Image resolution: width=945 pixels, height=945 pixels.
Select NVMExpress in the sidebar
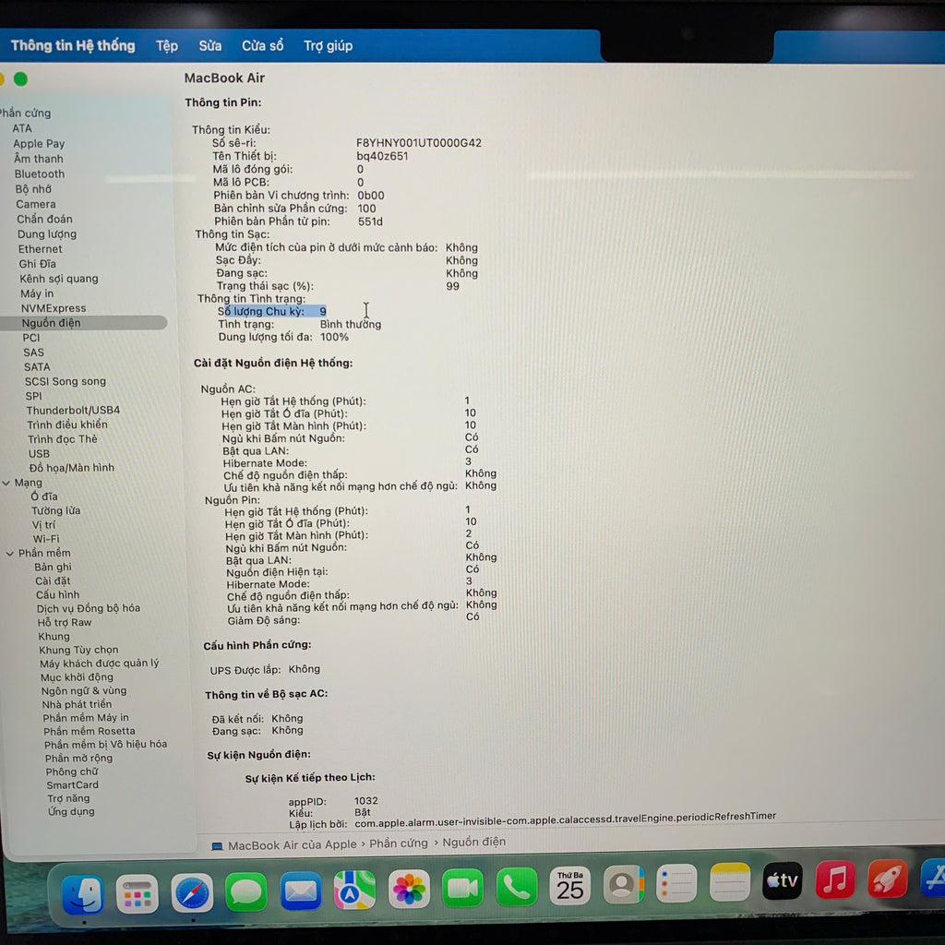tap(54, 308)
